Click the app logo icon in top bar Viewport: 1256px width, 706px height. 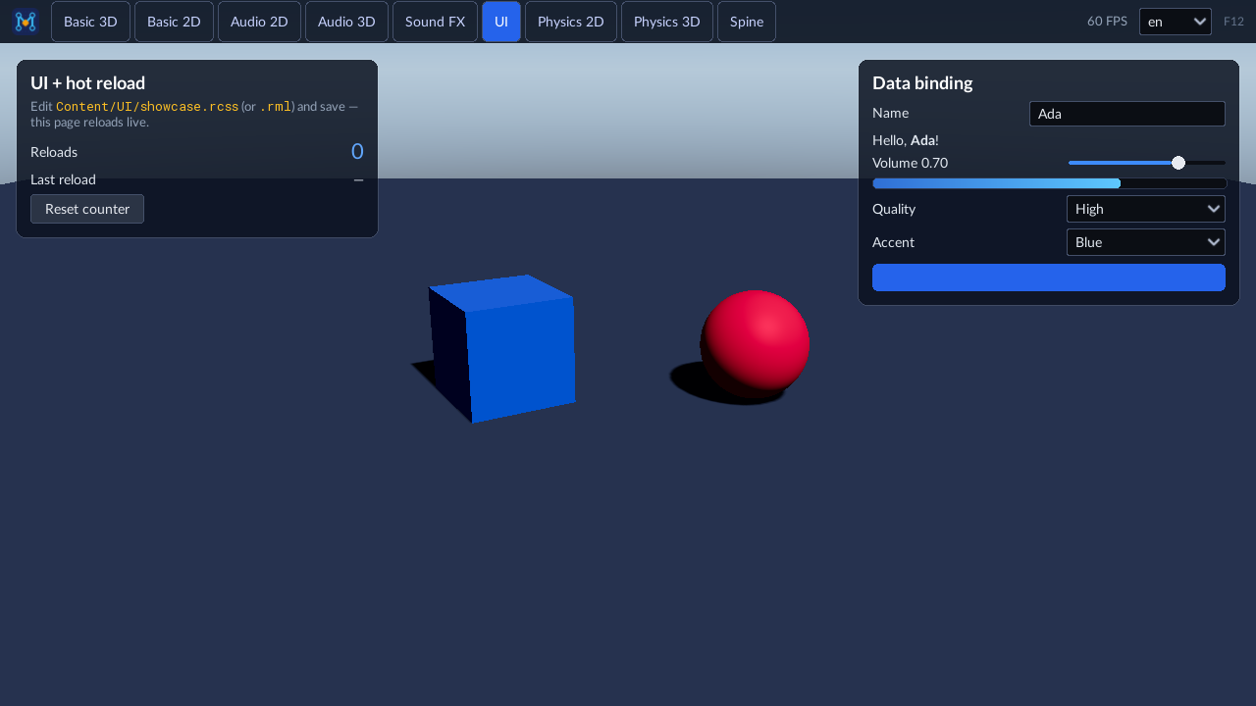coord(26,22)
